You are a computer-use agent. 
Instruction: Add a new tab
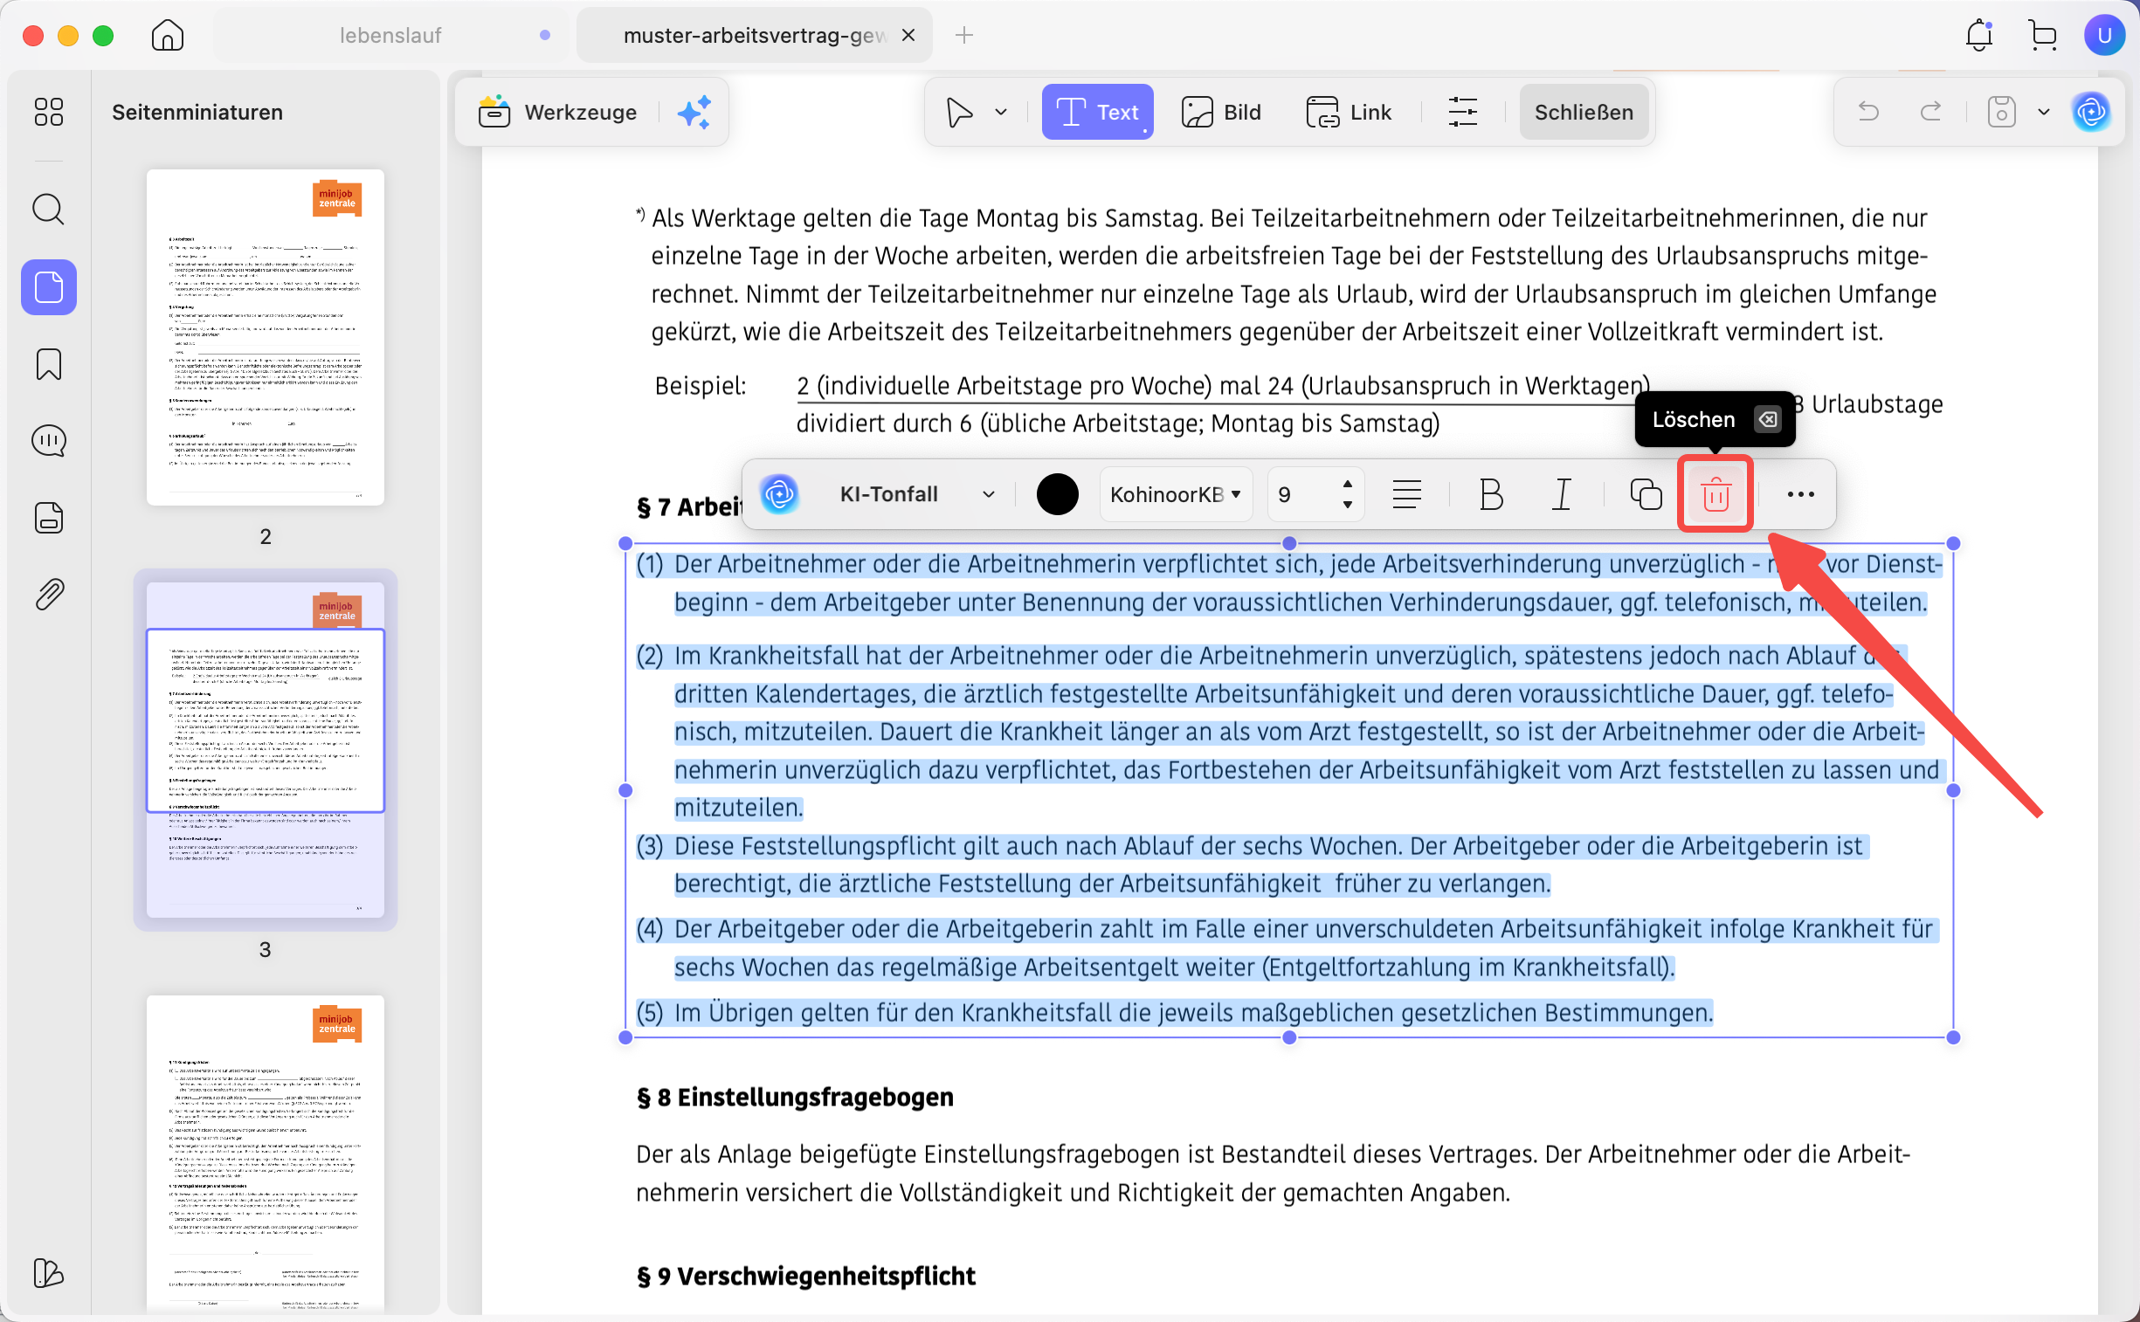(x=963, y=36)
